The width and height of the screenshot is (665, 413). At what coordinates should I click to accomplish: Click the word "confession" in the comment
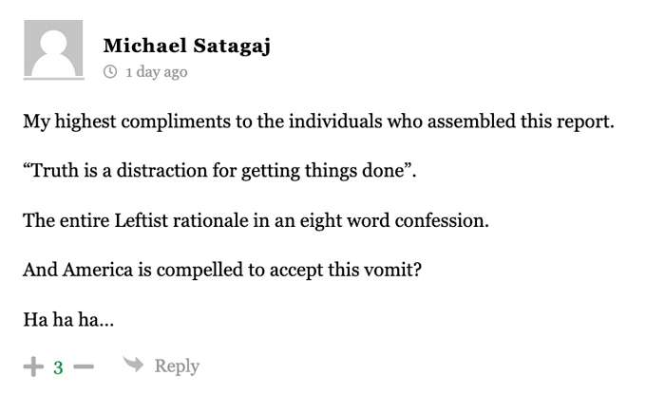[443, 221]
